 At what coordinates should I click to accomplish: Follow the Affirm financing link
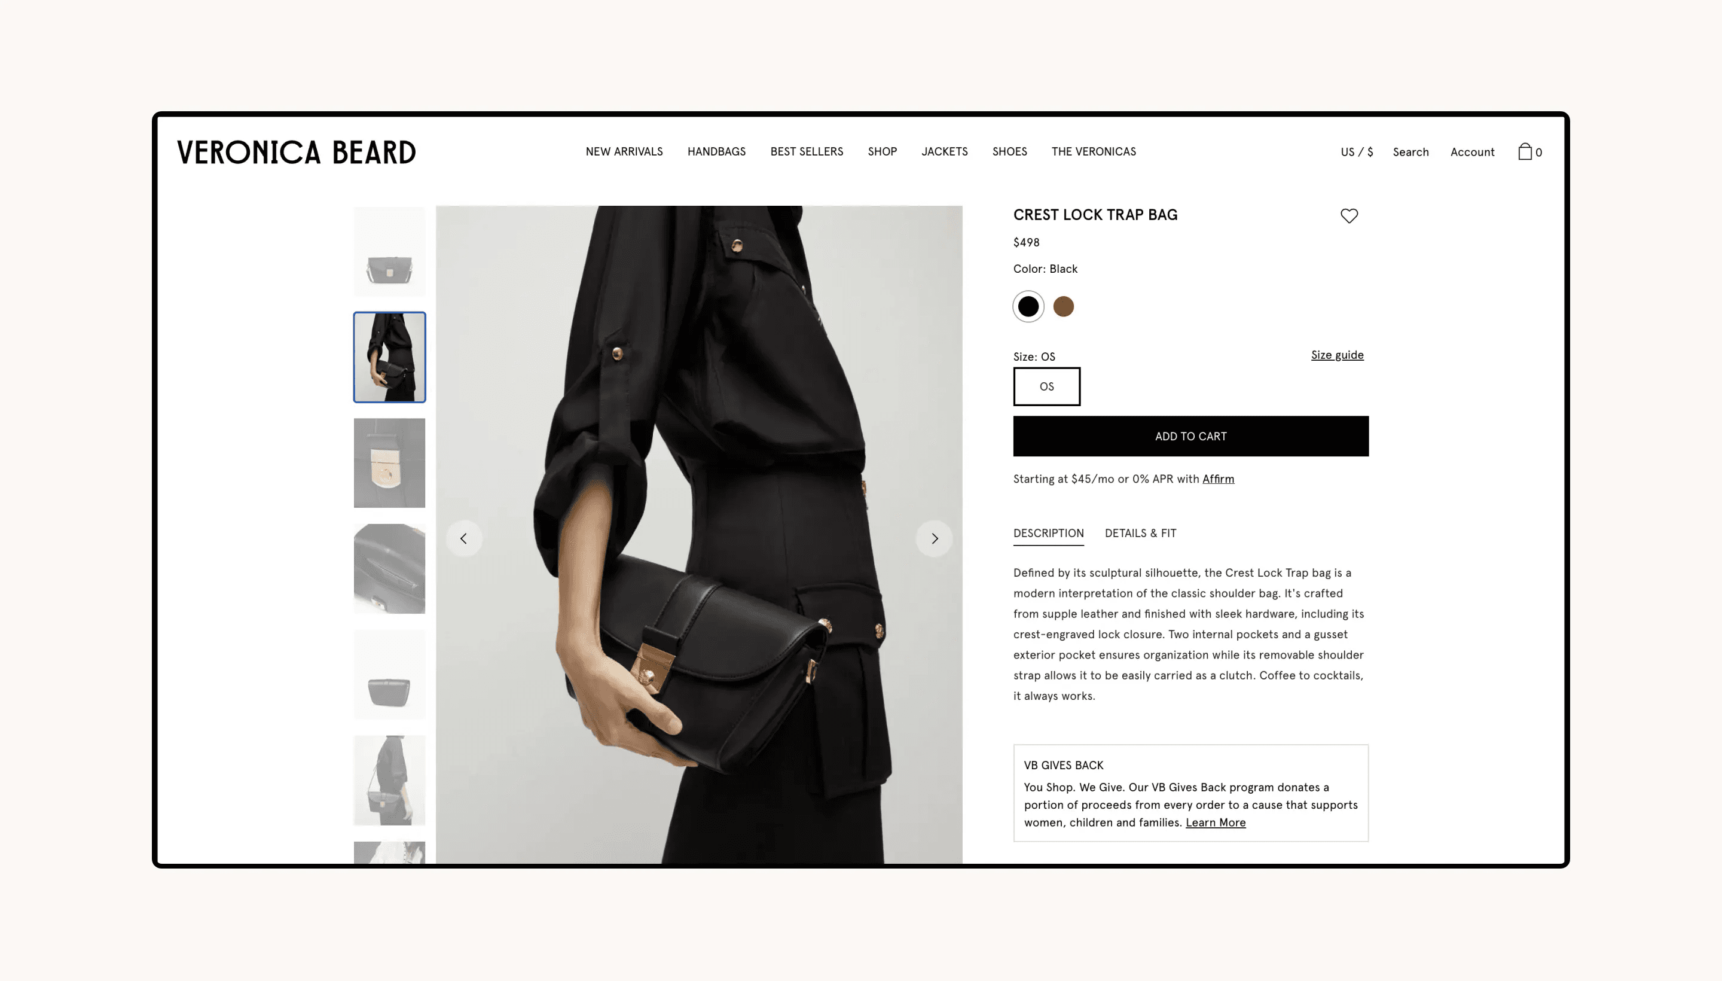[x=1217, y=479]
